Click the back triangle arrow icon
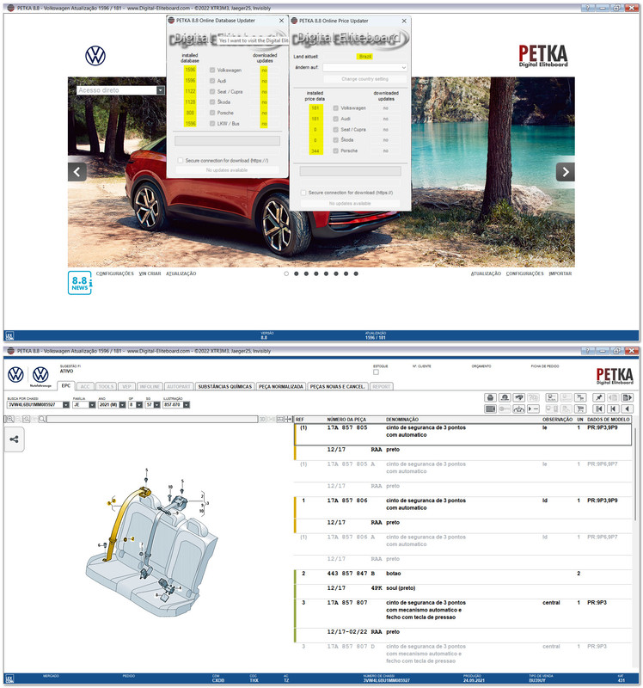 tap(628, 409)
